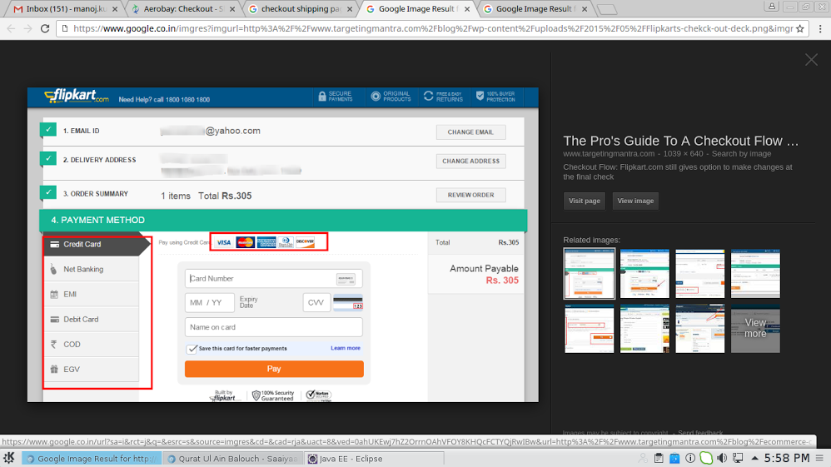The width and height of the screenshot is (831, 467).
Task: Open the clipboard tray icon
Action: pyautogui.click(x=659, y=459)
